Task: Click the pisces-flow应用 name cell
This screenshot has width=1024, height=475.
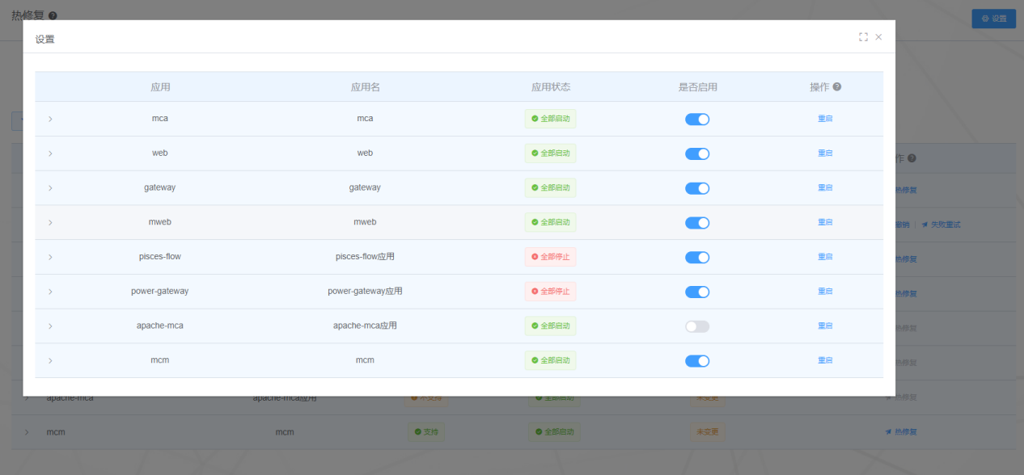Action: pos(365,257)
